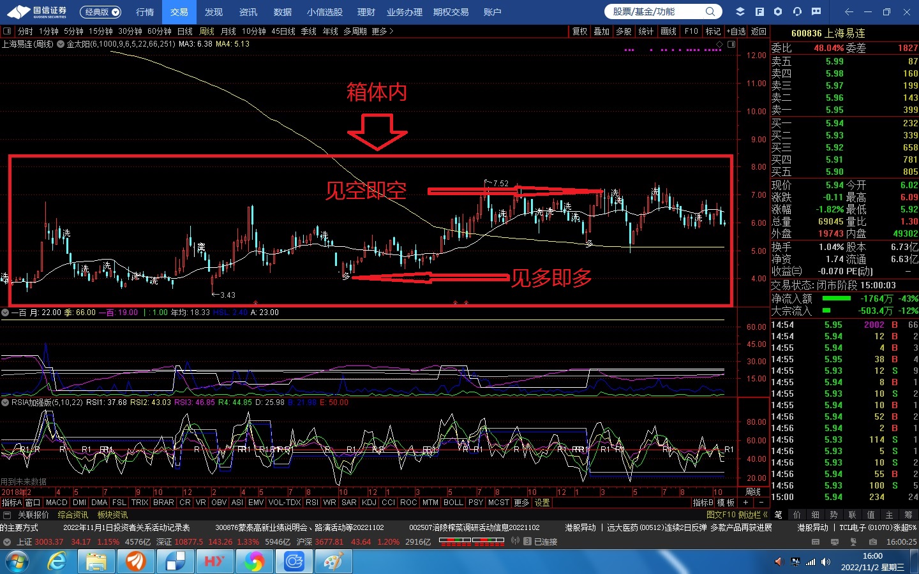Open the Paint app in the taskbar
The width and height of the screenshot is (919, 574).
[332, 561]
